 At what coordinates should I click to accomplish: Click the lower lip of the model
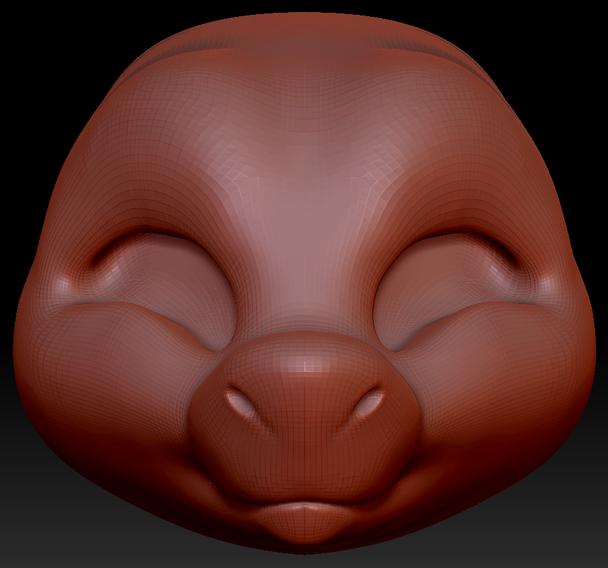[x=305, y=524]
